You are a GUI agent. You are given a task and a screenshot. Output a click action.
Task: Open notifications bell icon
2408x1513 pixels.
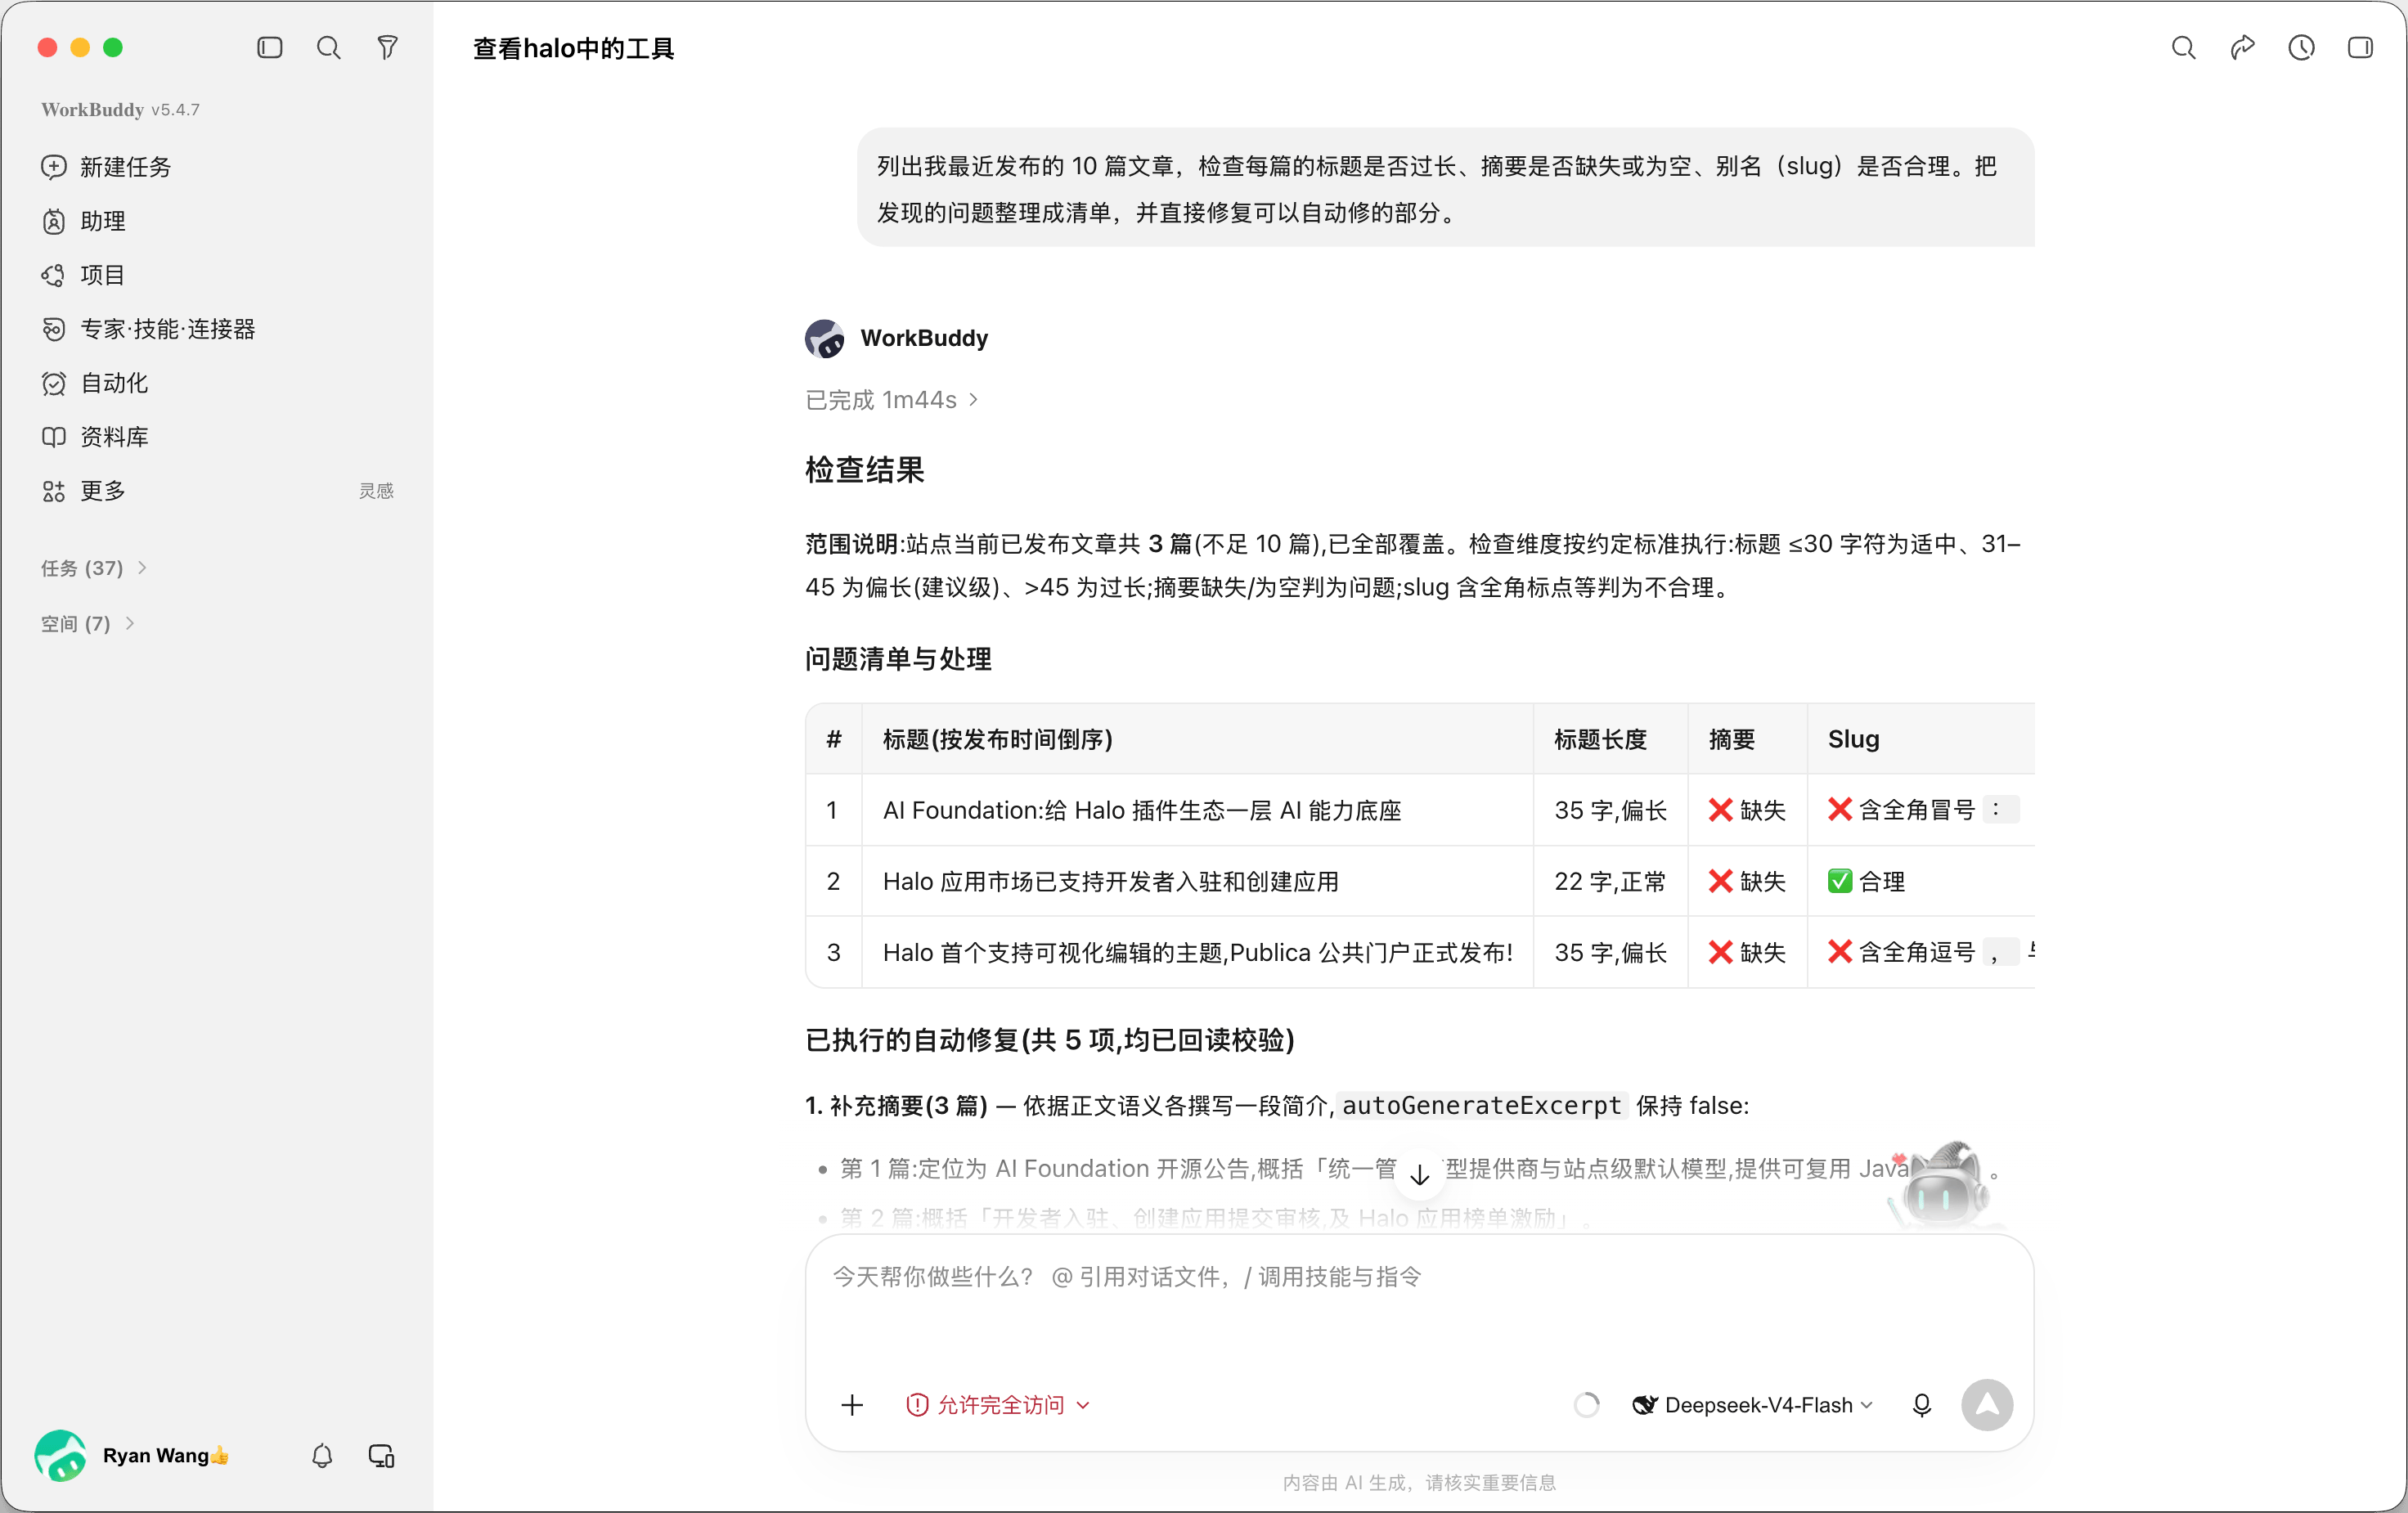pos(321,1456)
